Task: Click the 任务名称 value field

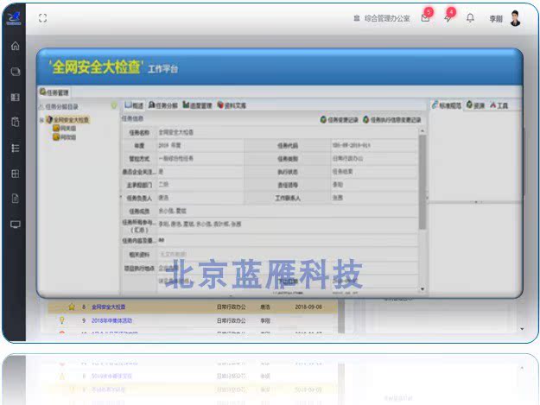Action: [x=287, y=132]
